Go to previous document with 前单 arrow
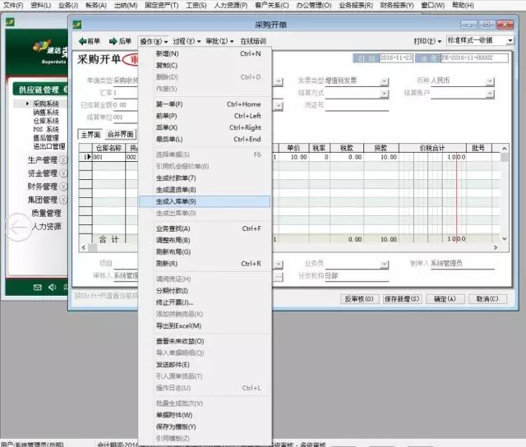The image size is (526, 447). pyautogui.click(x=89, y=41)
